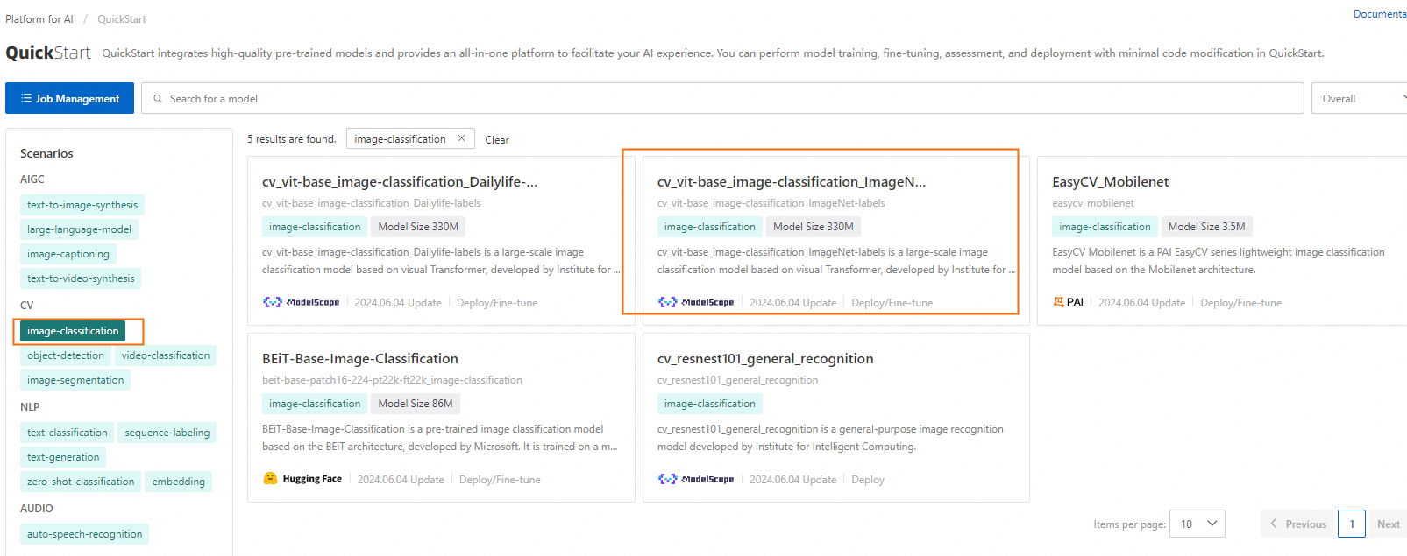This screenshot has height=556, width=1407.
Task: Go to page 1 in pagination
Action: [x=1352, y=524]
